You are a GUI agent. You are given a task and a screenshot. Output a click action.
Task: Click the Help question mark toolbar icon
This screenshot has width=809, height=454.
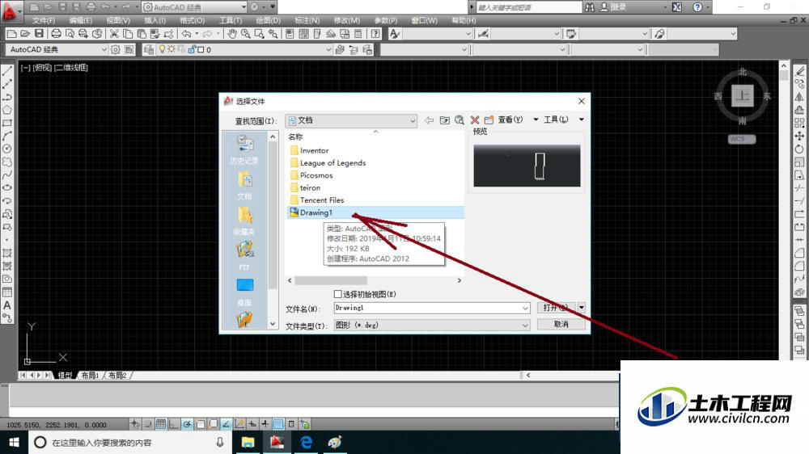click(375, 34)
